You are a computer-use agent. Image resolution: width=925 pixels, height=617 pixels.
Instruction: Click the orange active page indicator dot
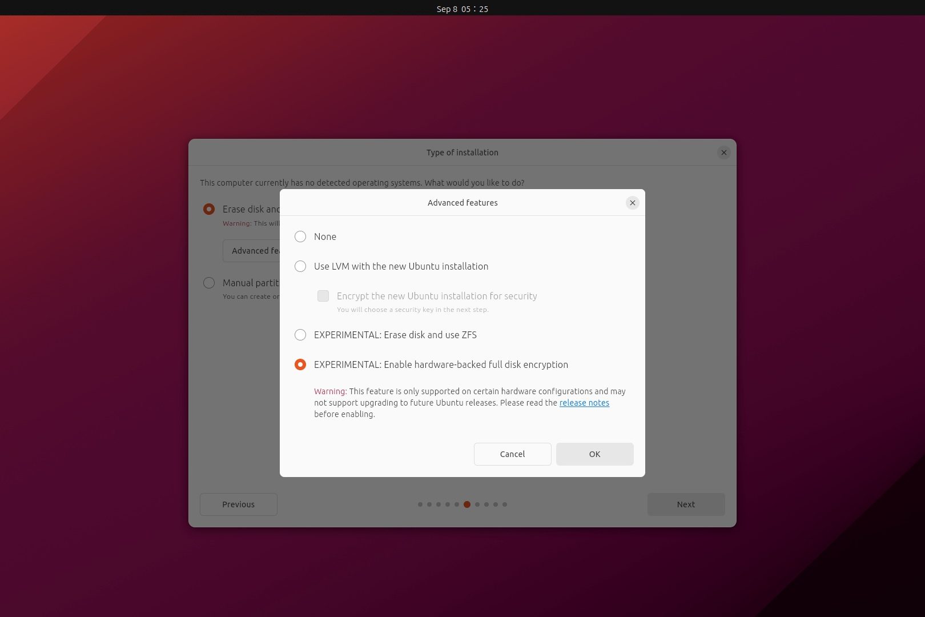pos(467,504)
